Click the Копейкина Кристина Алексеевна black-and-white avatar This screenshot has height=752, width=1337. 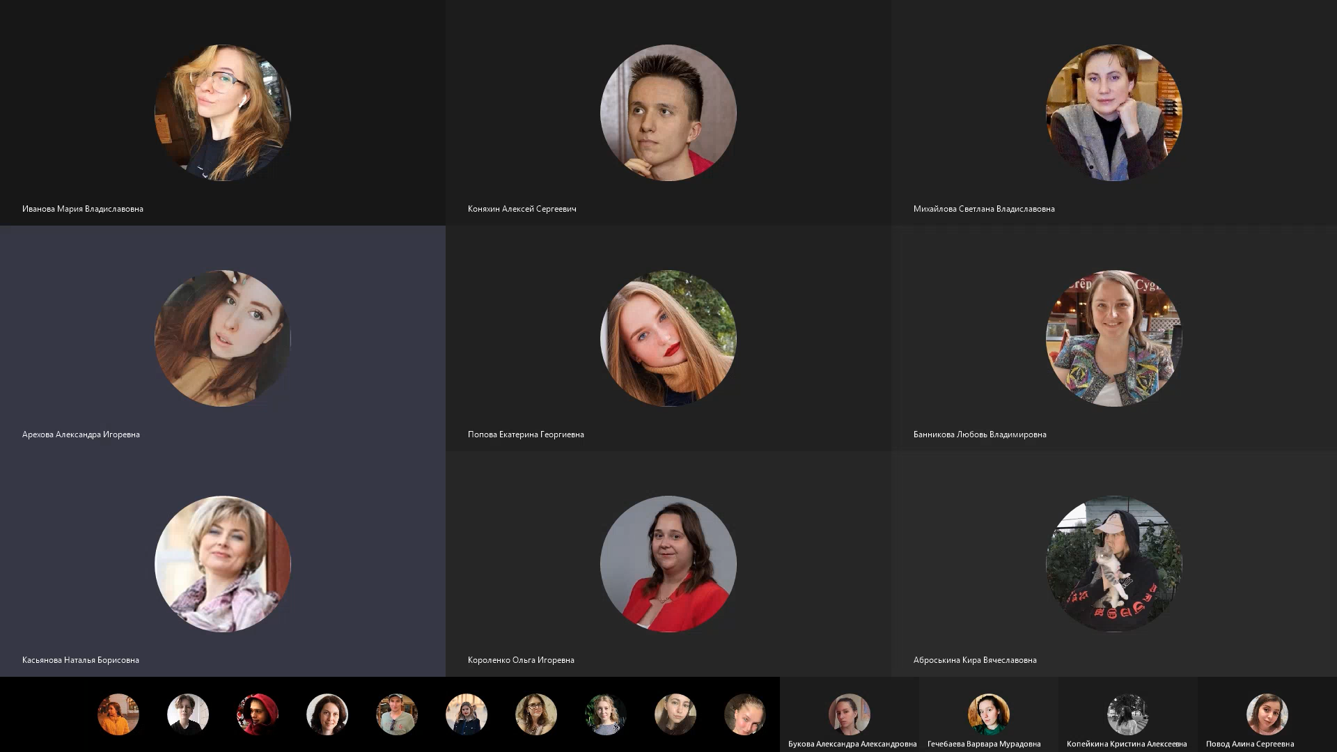(1128, 714)
